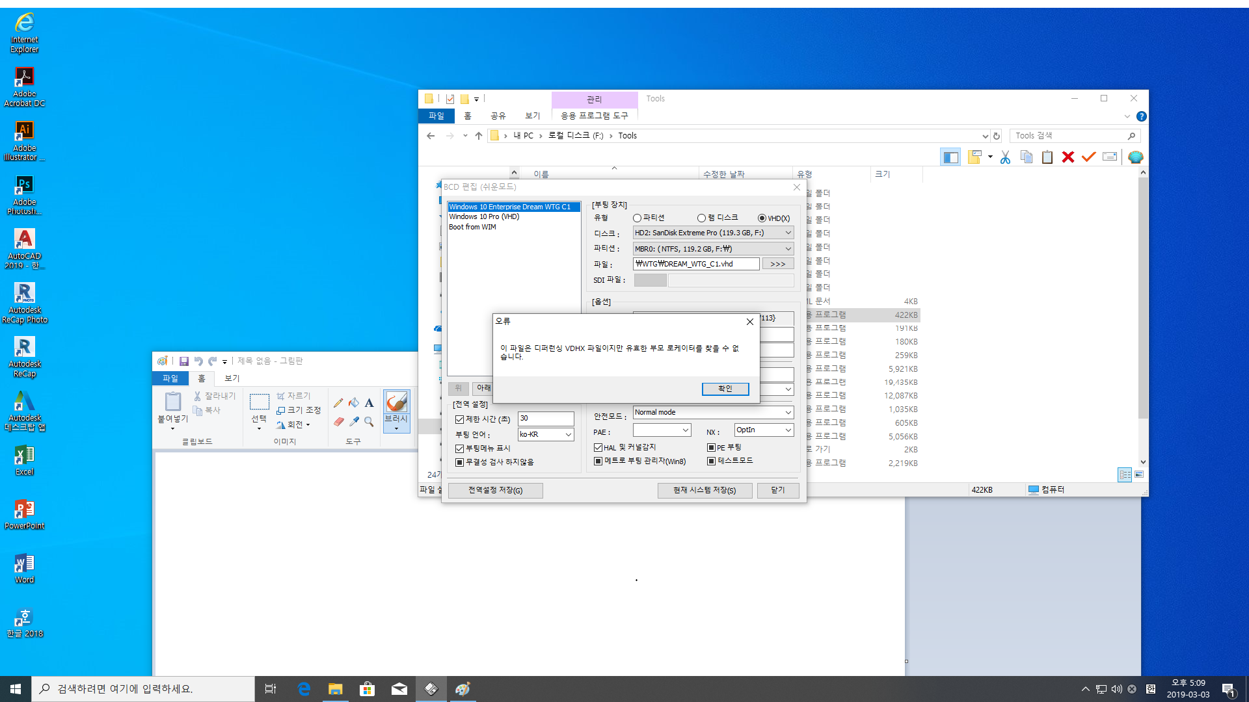Select the Eraser tool in Paint
Screen dimensions: 1249x702
(x=338, y=422)
